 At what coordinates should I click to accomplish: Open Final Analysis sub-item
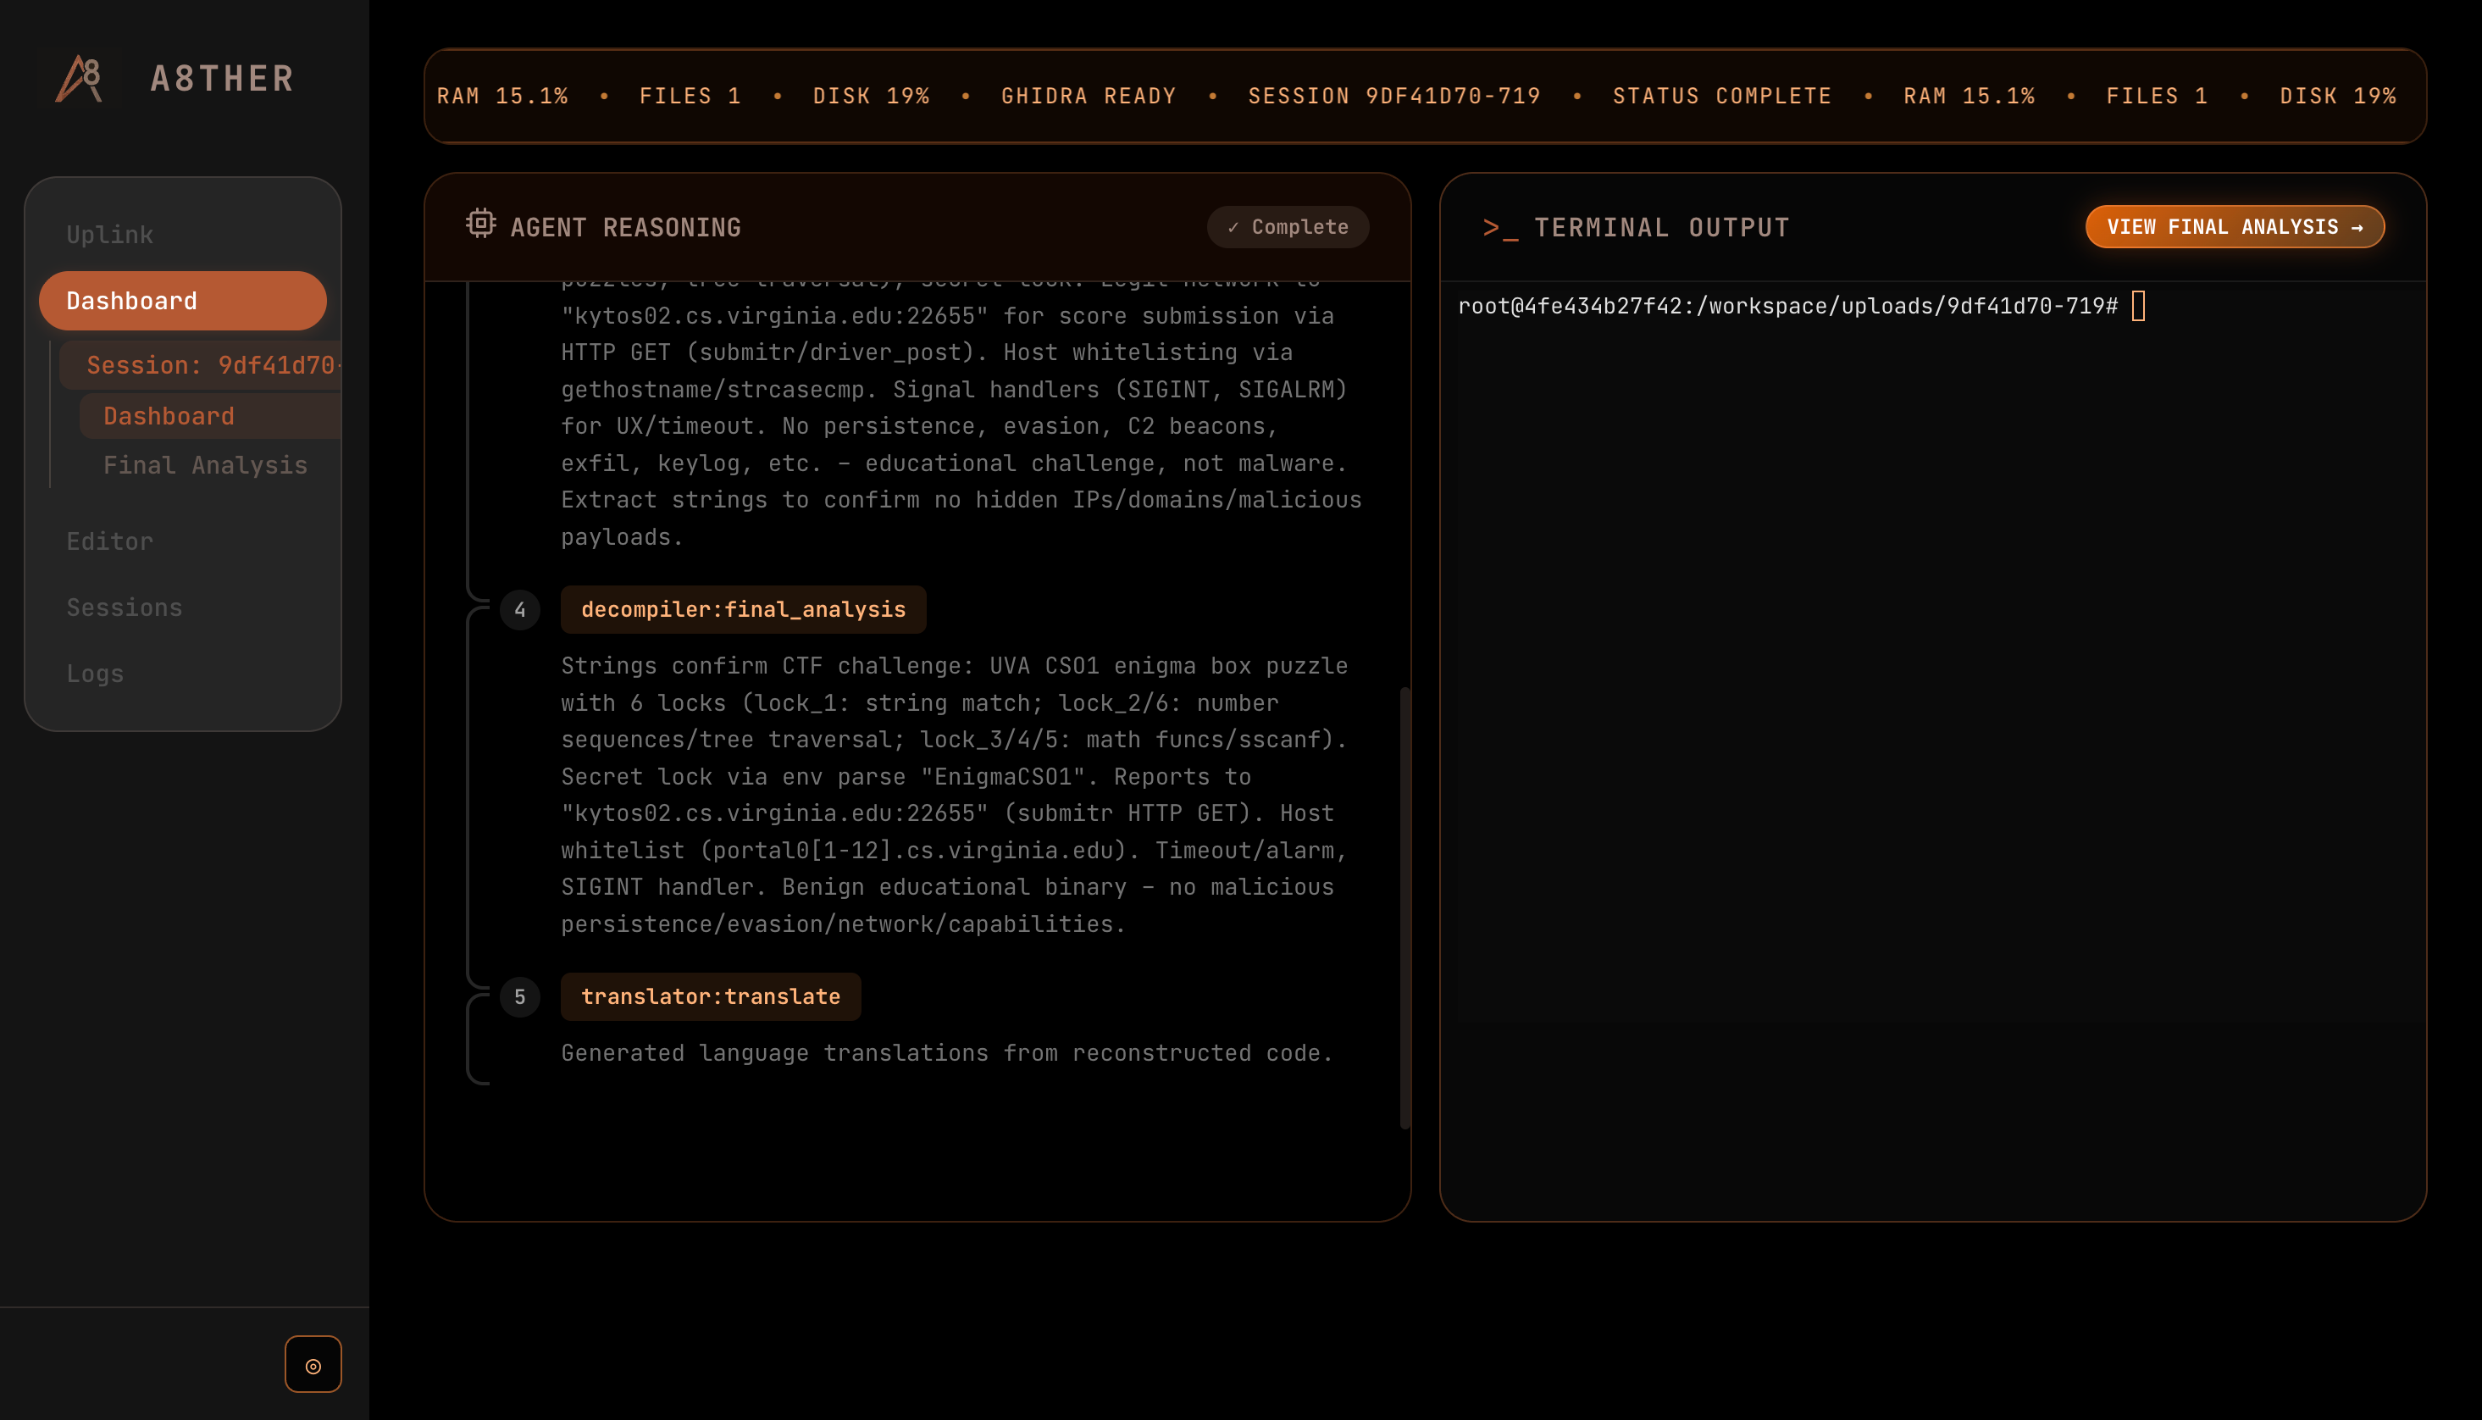205,465
